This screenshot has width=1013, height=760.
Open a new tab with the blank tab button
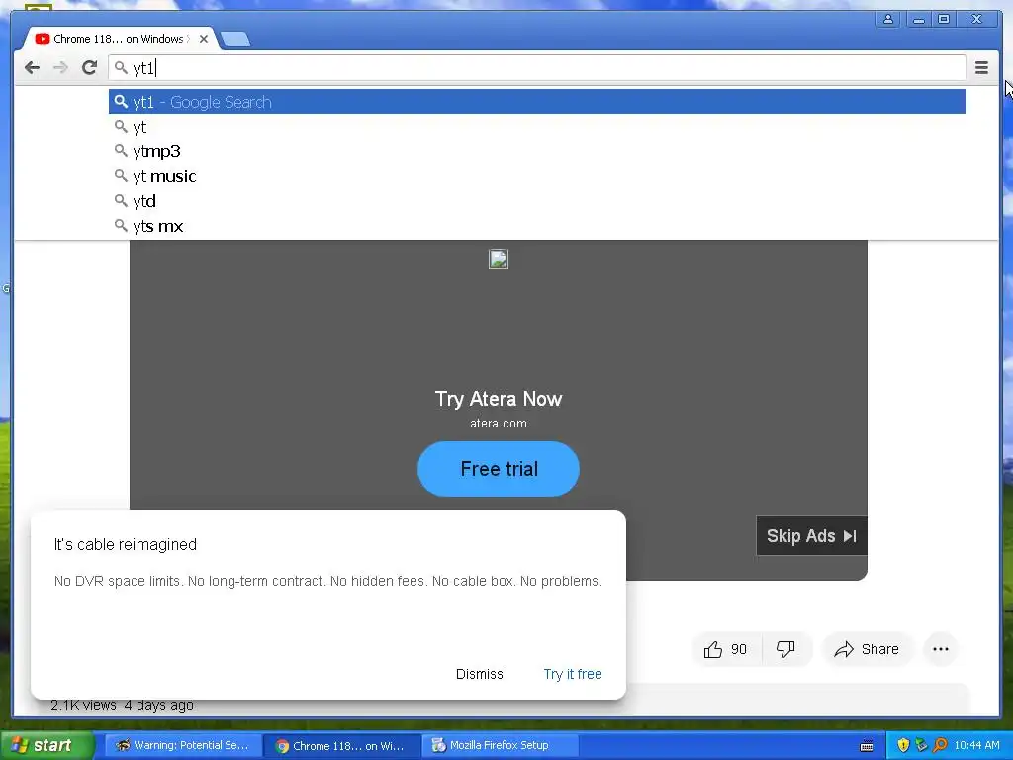point(235,39)
